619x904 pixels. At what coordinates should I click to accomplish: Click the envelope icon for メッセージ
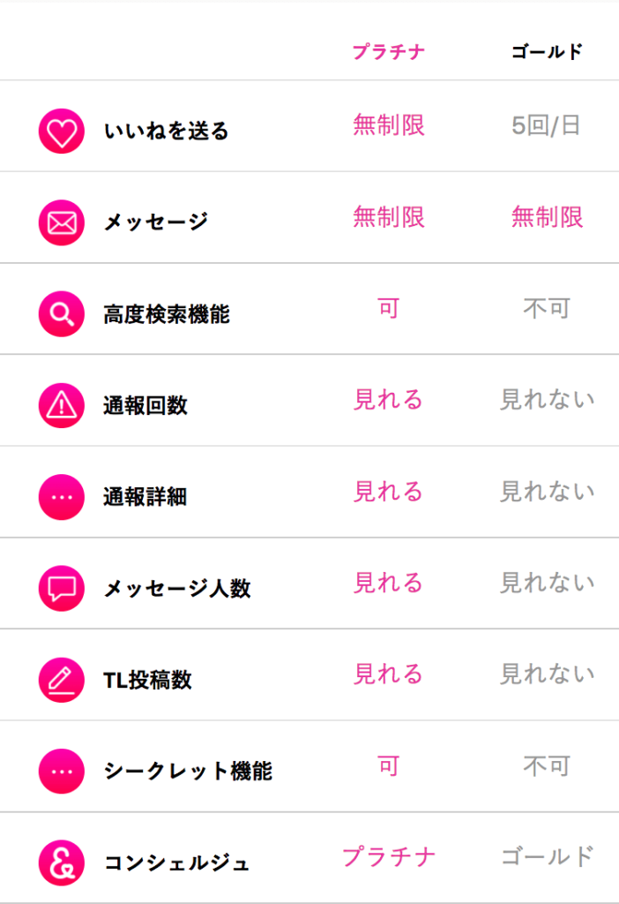(62, 222)
